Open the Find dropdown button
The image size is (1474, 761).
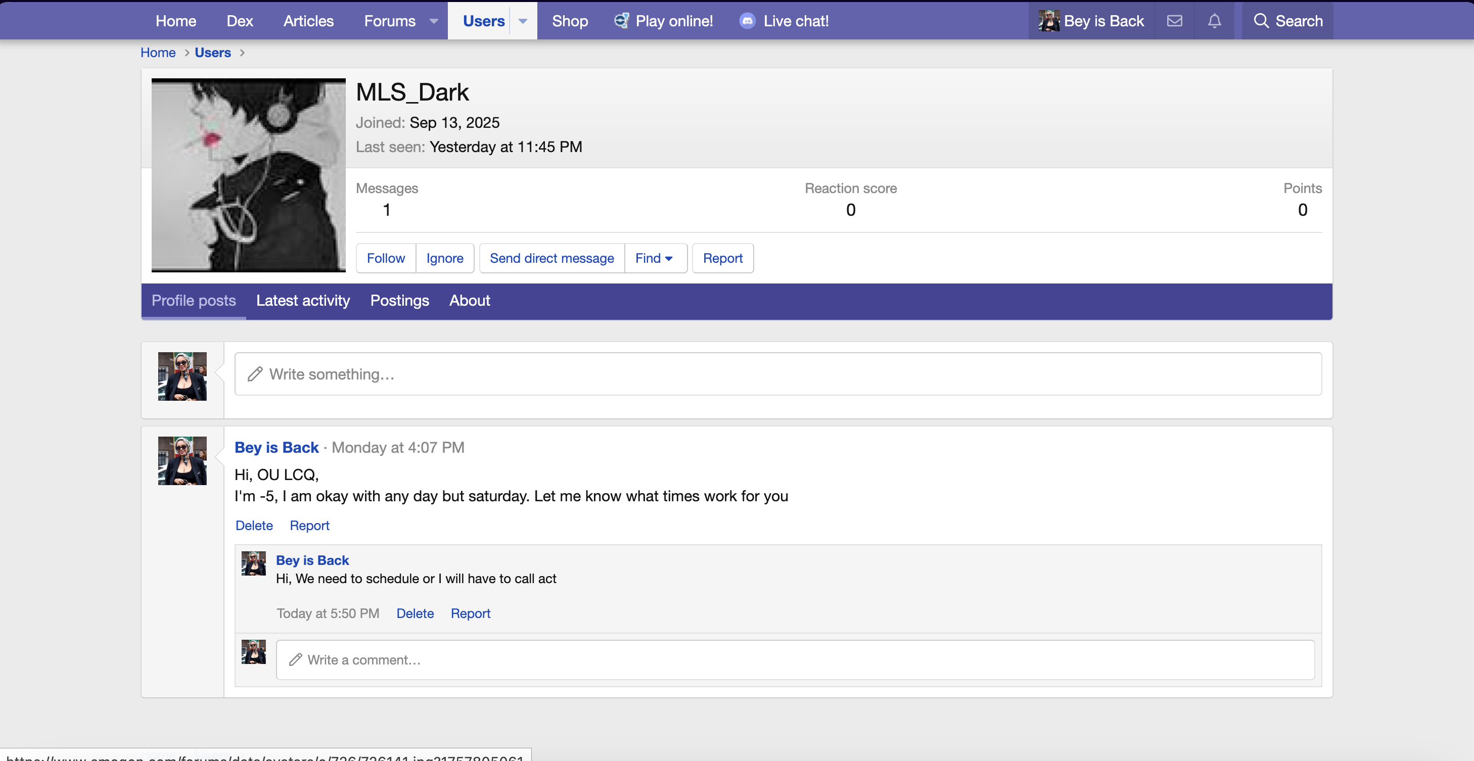[655, 258]
